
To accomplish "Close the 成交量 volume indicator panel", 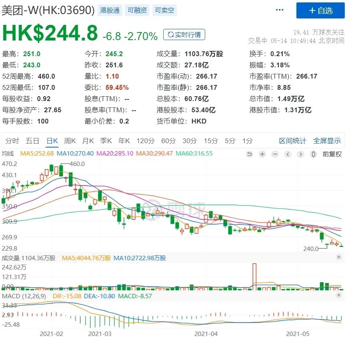I will click(339, 257).
